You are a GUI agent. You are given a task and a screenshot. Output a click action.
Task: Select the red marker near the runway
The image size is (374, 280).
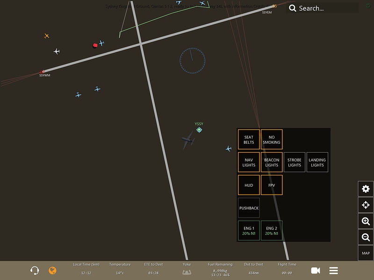95,45
